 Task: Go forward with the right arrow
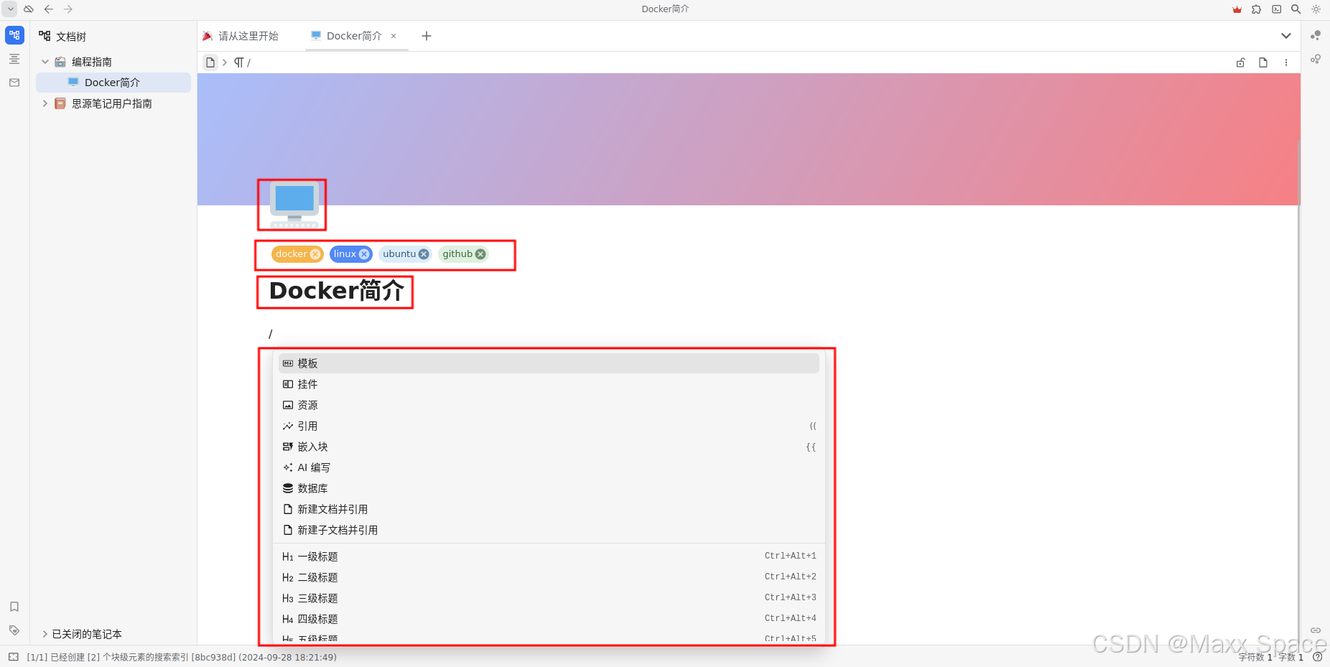[x=68, y=9]
